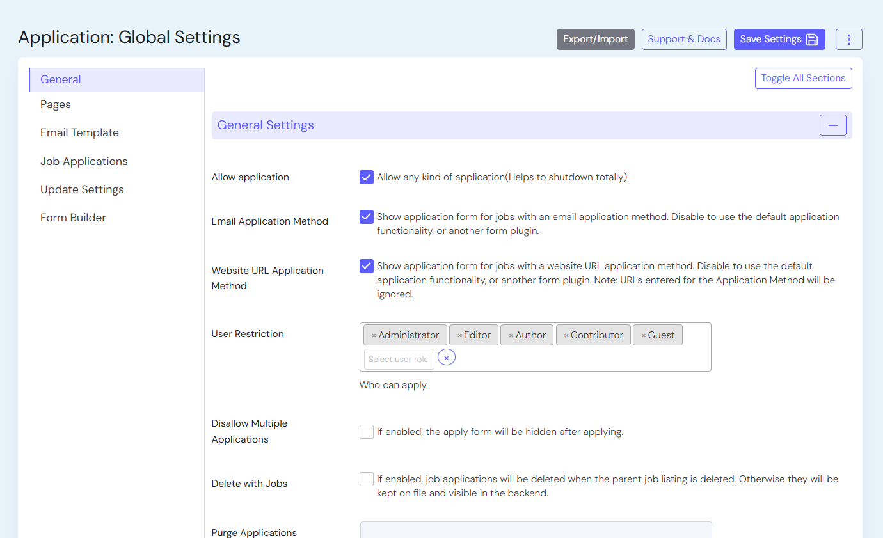Image resolution: width=883 pixels, height=538 pixels.
Task: Collapse General Settings section with minus icon
Action: pyautogui.click(x=832, y=125)
